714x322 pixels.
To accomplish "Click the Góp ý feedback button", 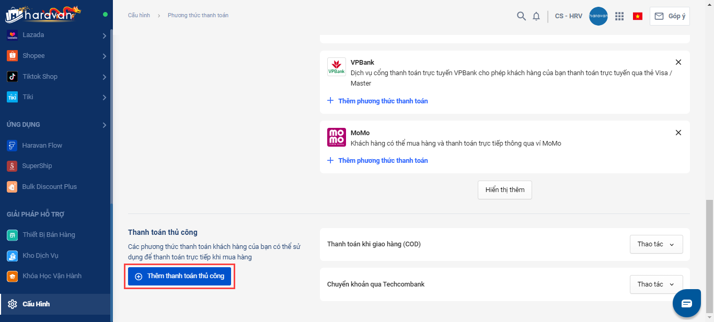I will 670,16.
